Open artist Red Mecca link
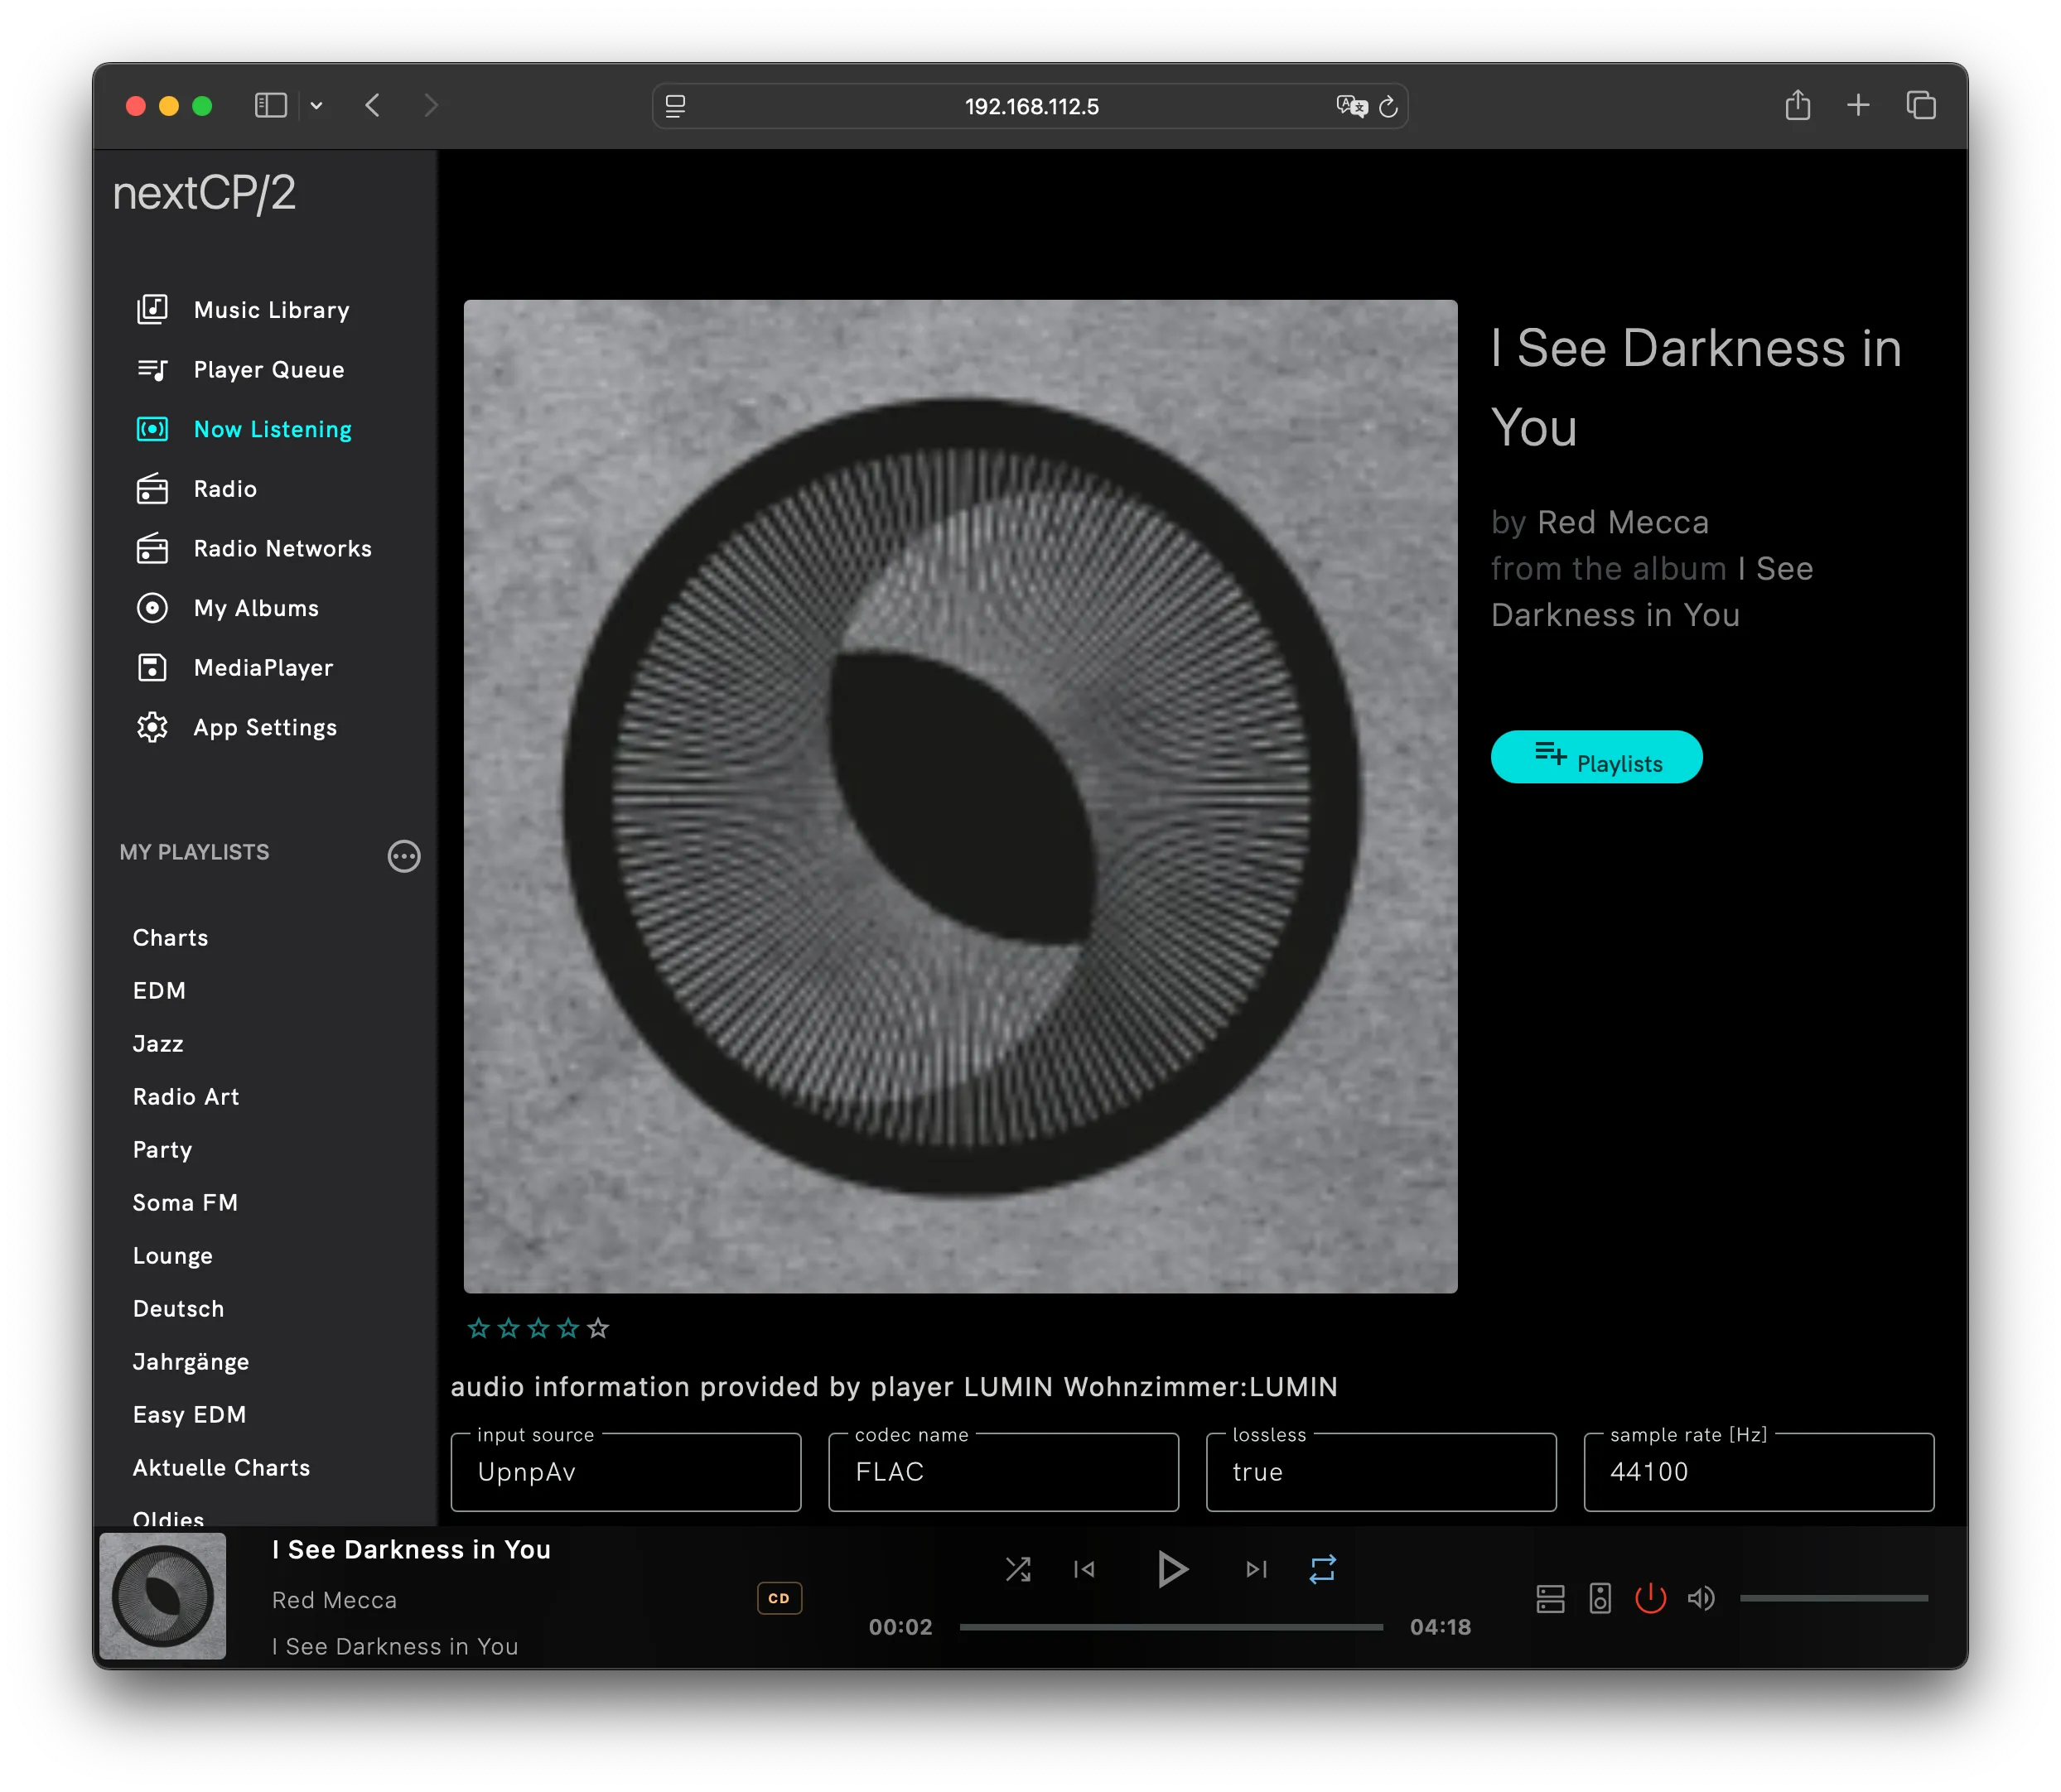The width and height of the screenshot is (2061, 1792). 1622,522
